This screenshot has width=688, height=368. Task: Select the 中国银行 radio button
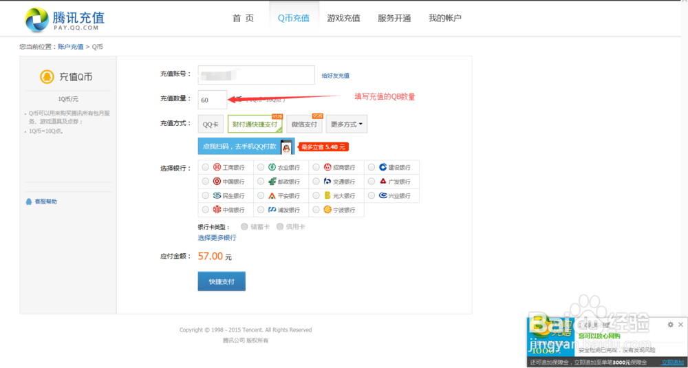(205, 181)
